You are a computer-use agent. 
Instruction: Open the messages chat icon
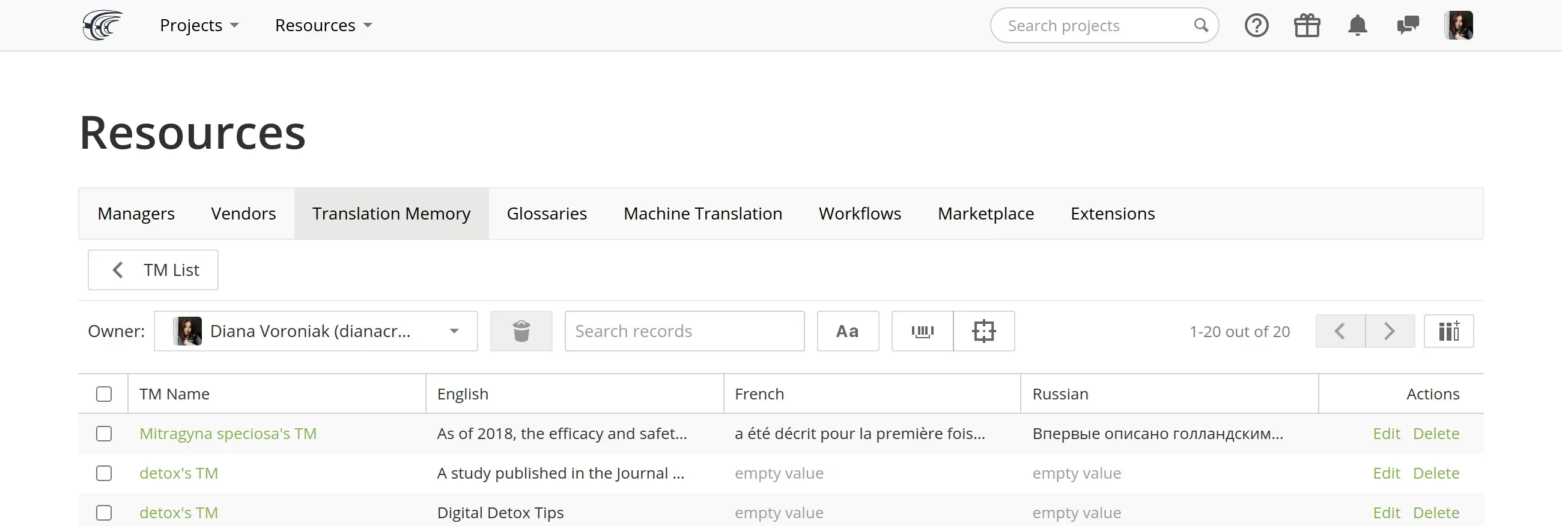(x=1408, y=25)
